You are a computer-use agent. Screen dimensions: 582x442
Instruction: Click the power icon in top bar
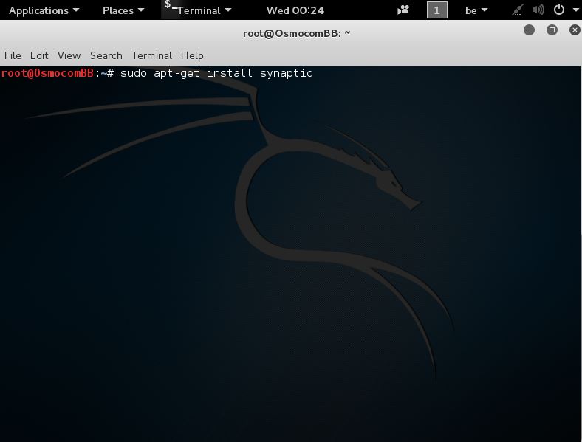click(x=559, y=10)
